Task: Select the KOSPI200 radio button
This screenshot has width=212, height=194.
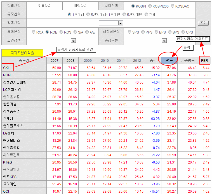Action: tap(150, 6)
